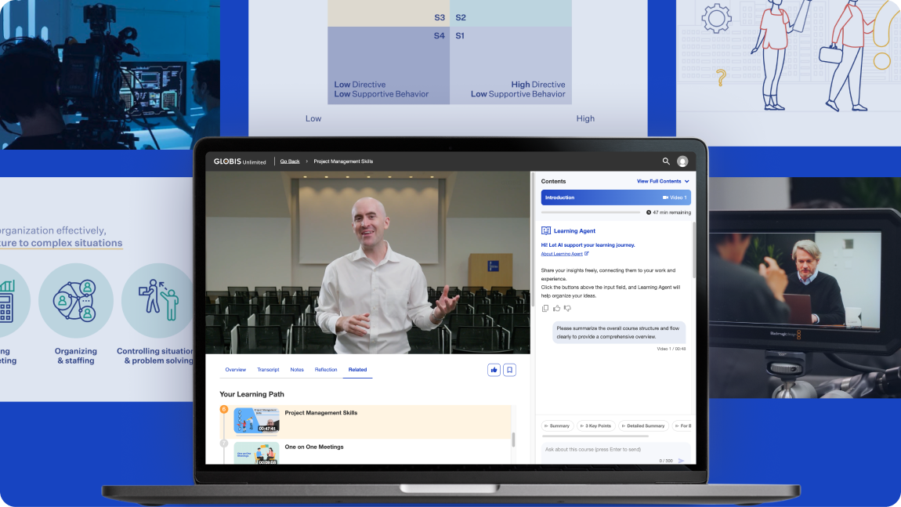The height and width of the screenshot is (507, 901).
Task: Click the main lecture video player
Action: [367, 263]
